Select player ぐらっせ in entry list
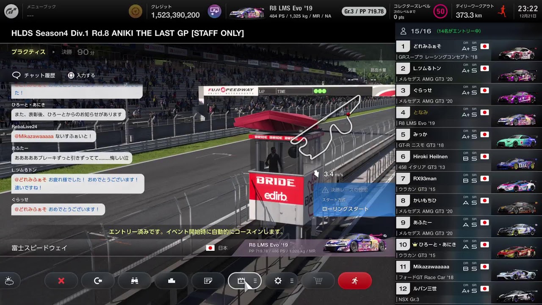The image size is (542, 305). coord(469,94)
